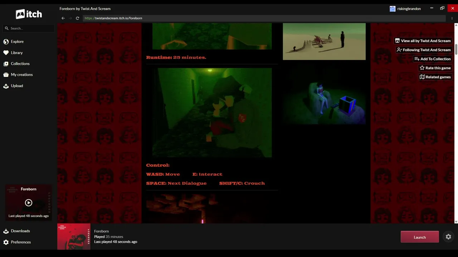Click the Library heart icon
458x257 pixels.
[6, 52]
